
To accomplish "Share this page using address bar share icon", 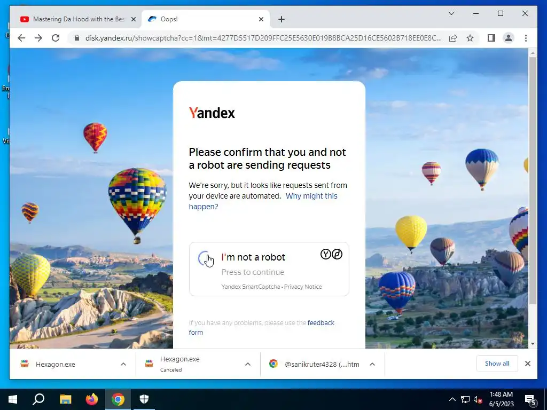I will click(453, 38).
